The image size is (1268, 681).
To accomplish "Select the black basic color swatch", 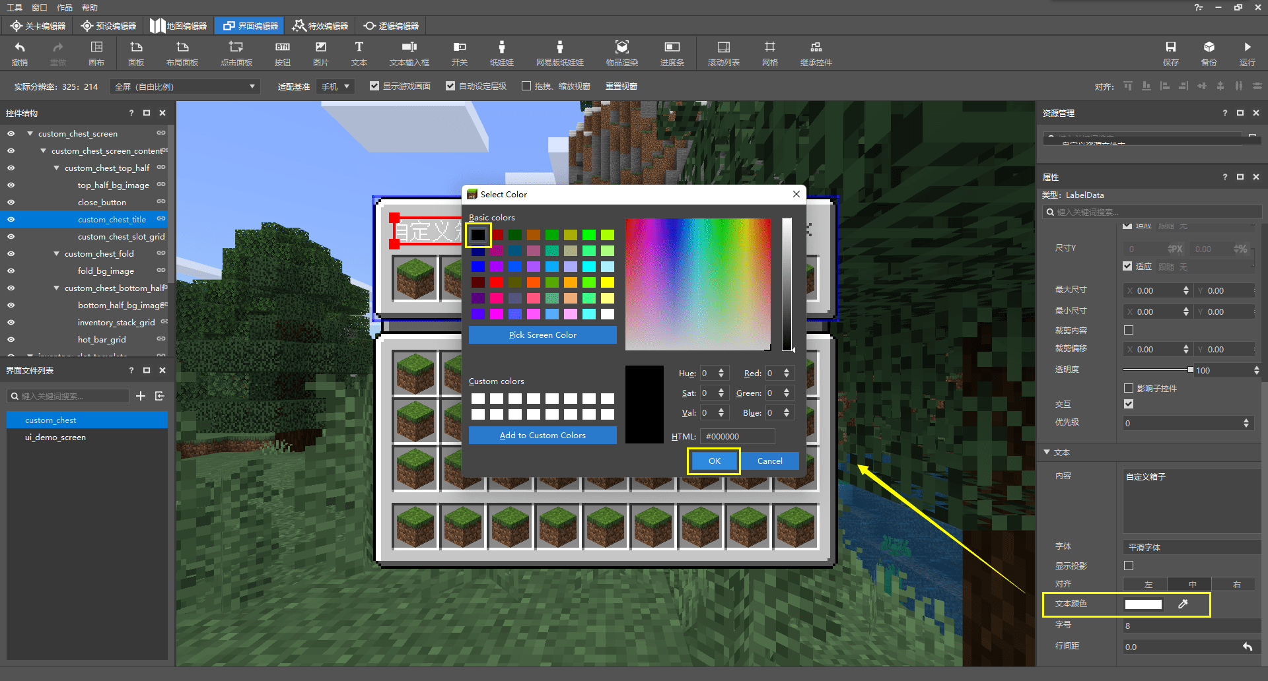I will point(478,234).
